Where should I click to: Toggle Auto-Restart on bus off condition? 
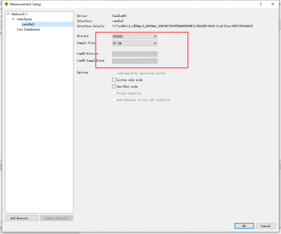click(x=114, y=100)
